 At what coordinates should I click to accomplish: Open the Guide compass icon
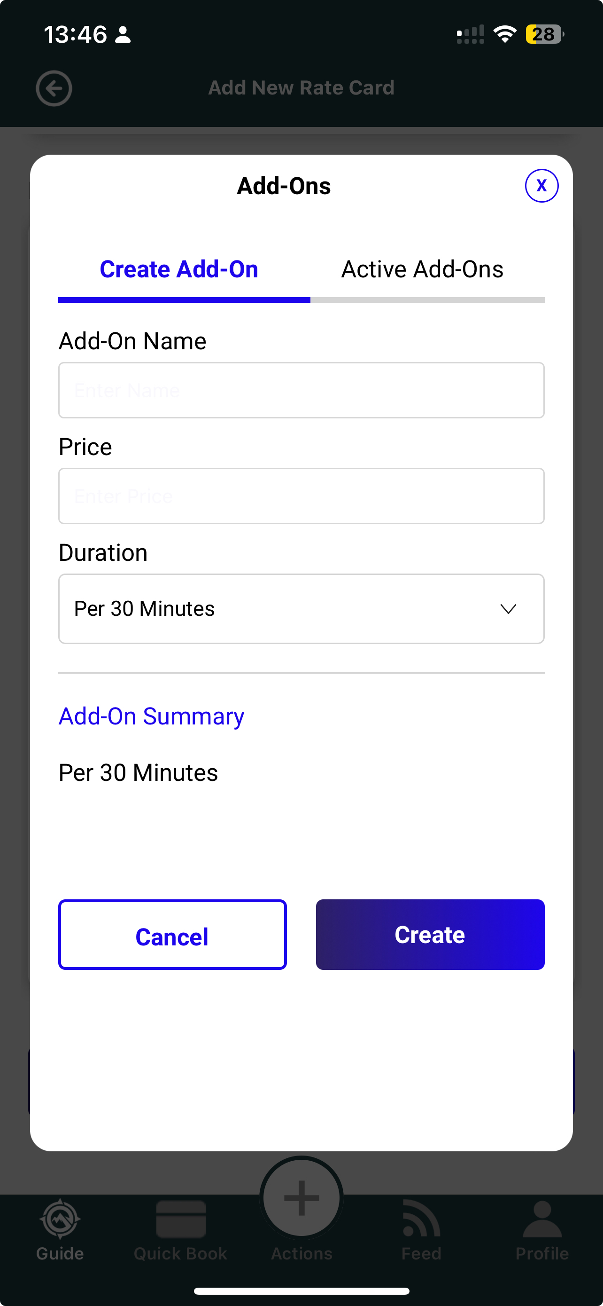60,1219
